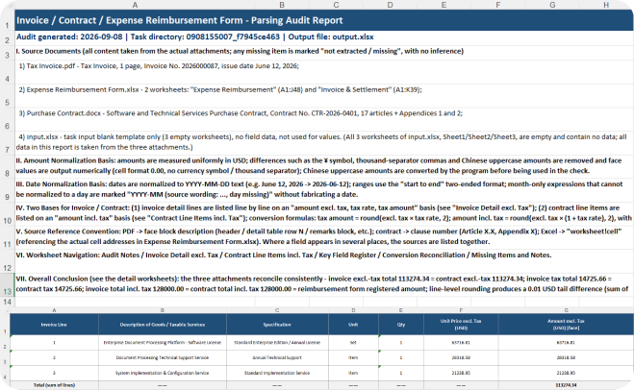Screen dimensions: 634x390
Task: Click the 'Annual Technical Support' specification cell
Action: [277, 357]
